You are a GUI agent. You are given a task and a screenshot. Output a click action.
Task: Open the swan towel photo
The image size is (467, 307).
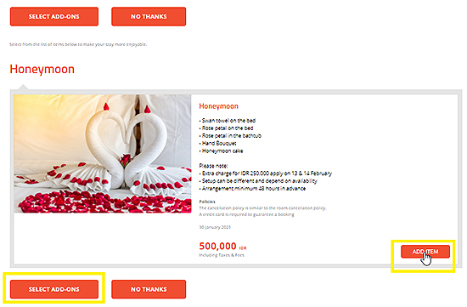(x=103, y=154)
